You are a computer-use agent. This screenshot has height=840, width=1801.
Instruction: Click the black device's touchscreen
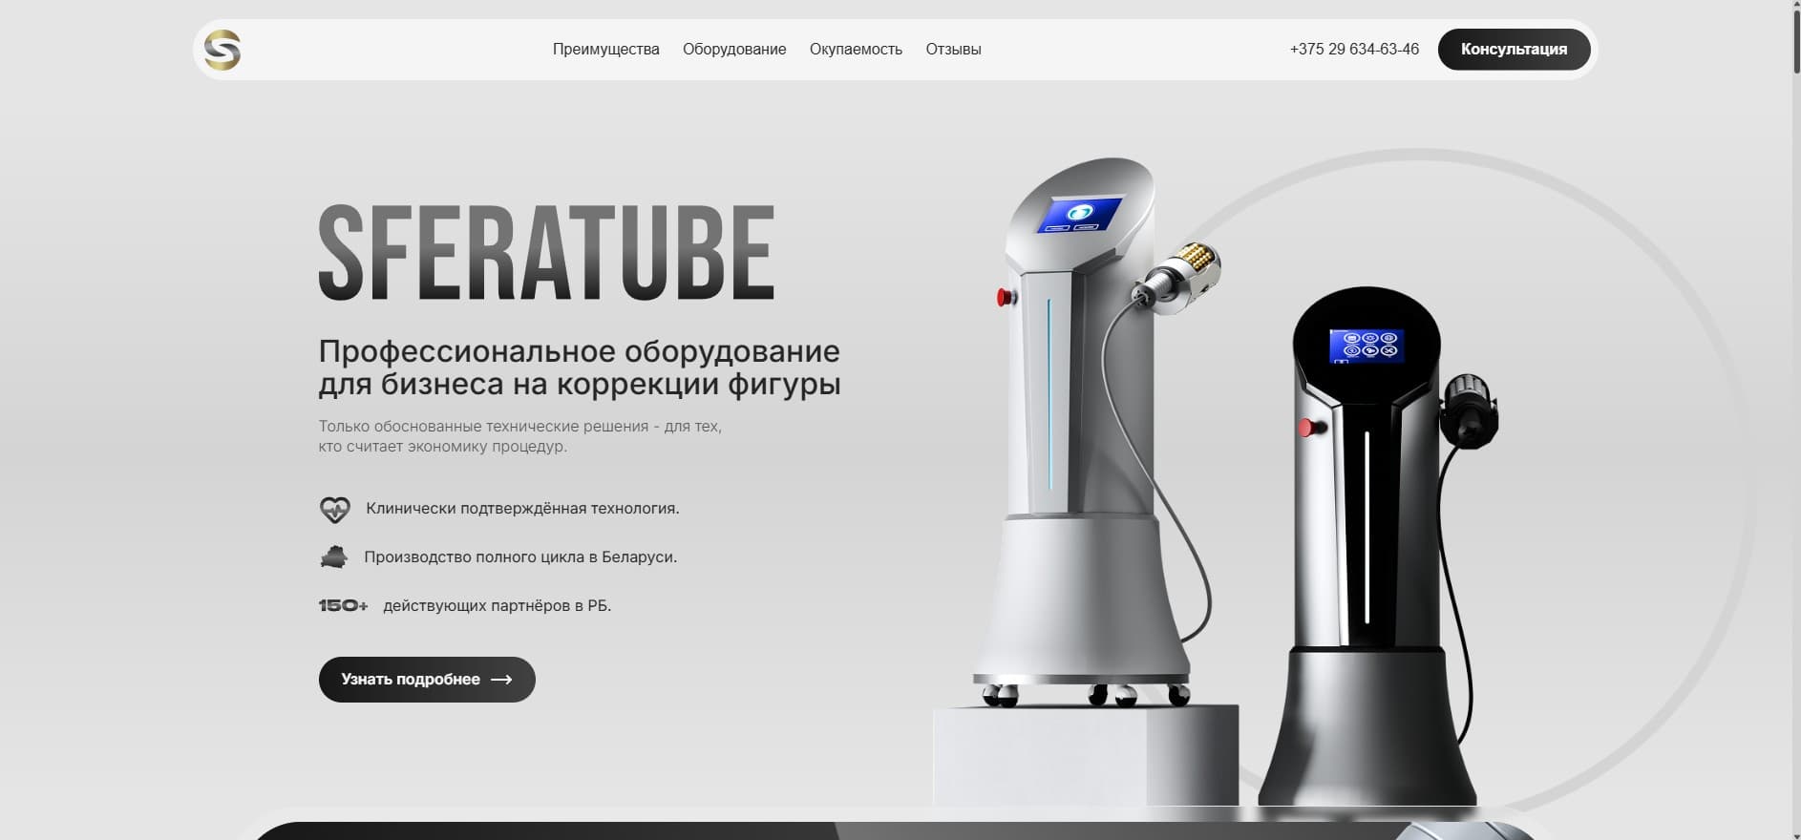coord(1367,346)
